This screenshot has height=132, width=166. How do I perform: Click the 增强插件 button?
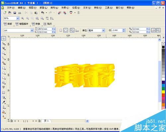tap(22, 24)
